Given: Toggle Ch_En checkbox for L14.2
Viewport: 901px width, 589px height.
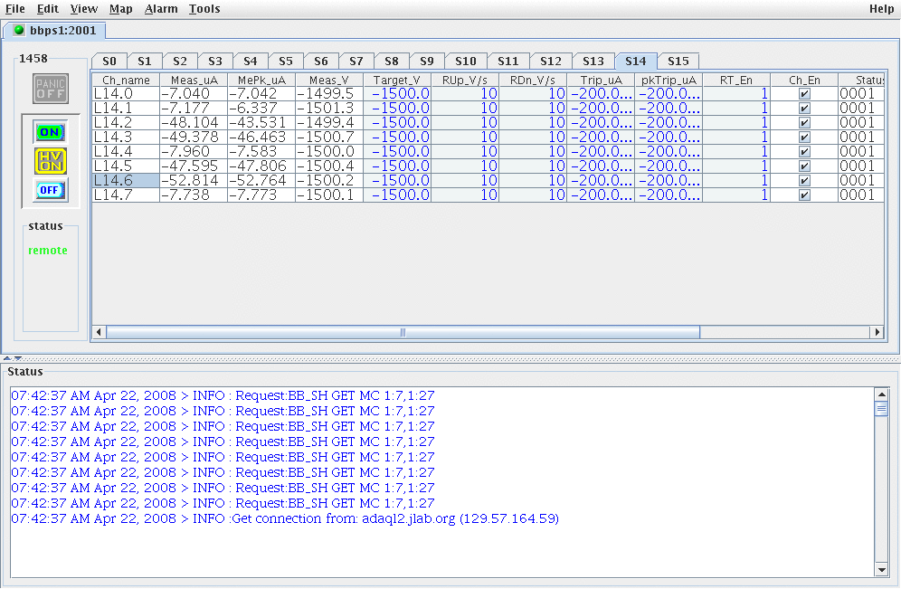Looking at the screenshot, I should (804, 122).
